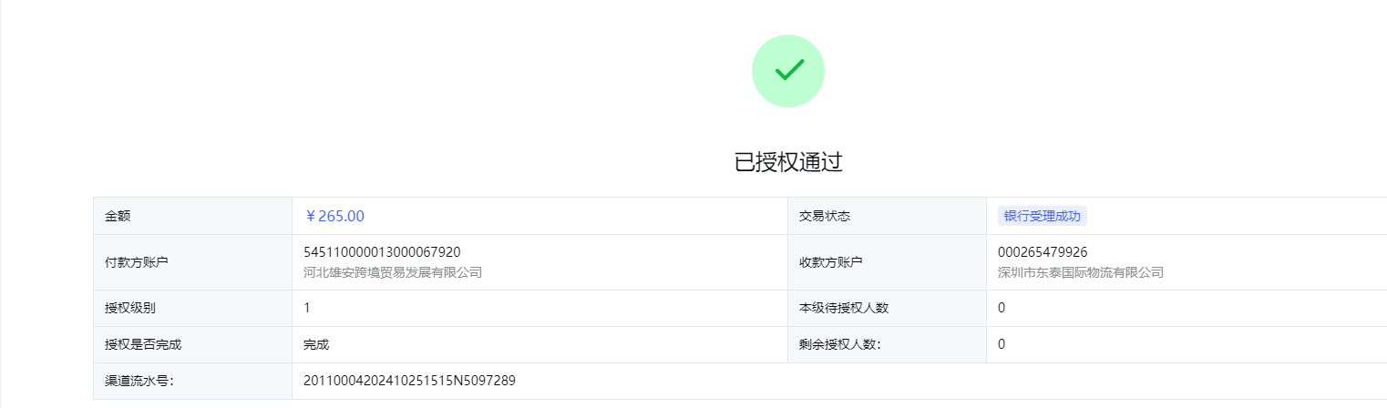This screenshot has width=1387, height=408.
Task: Click the 授权级别 label cell
Action: point(192,308)
